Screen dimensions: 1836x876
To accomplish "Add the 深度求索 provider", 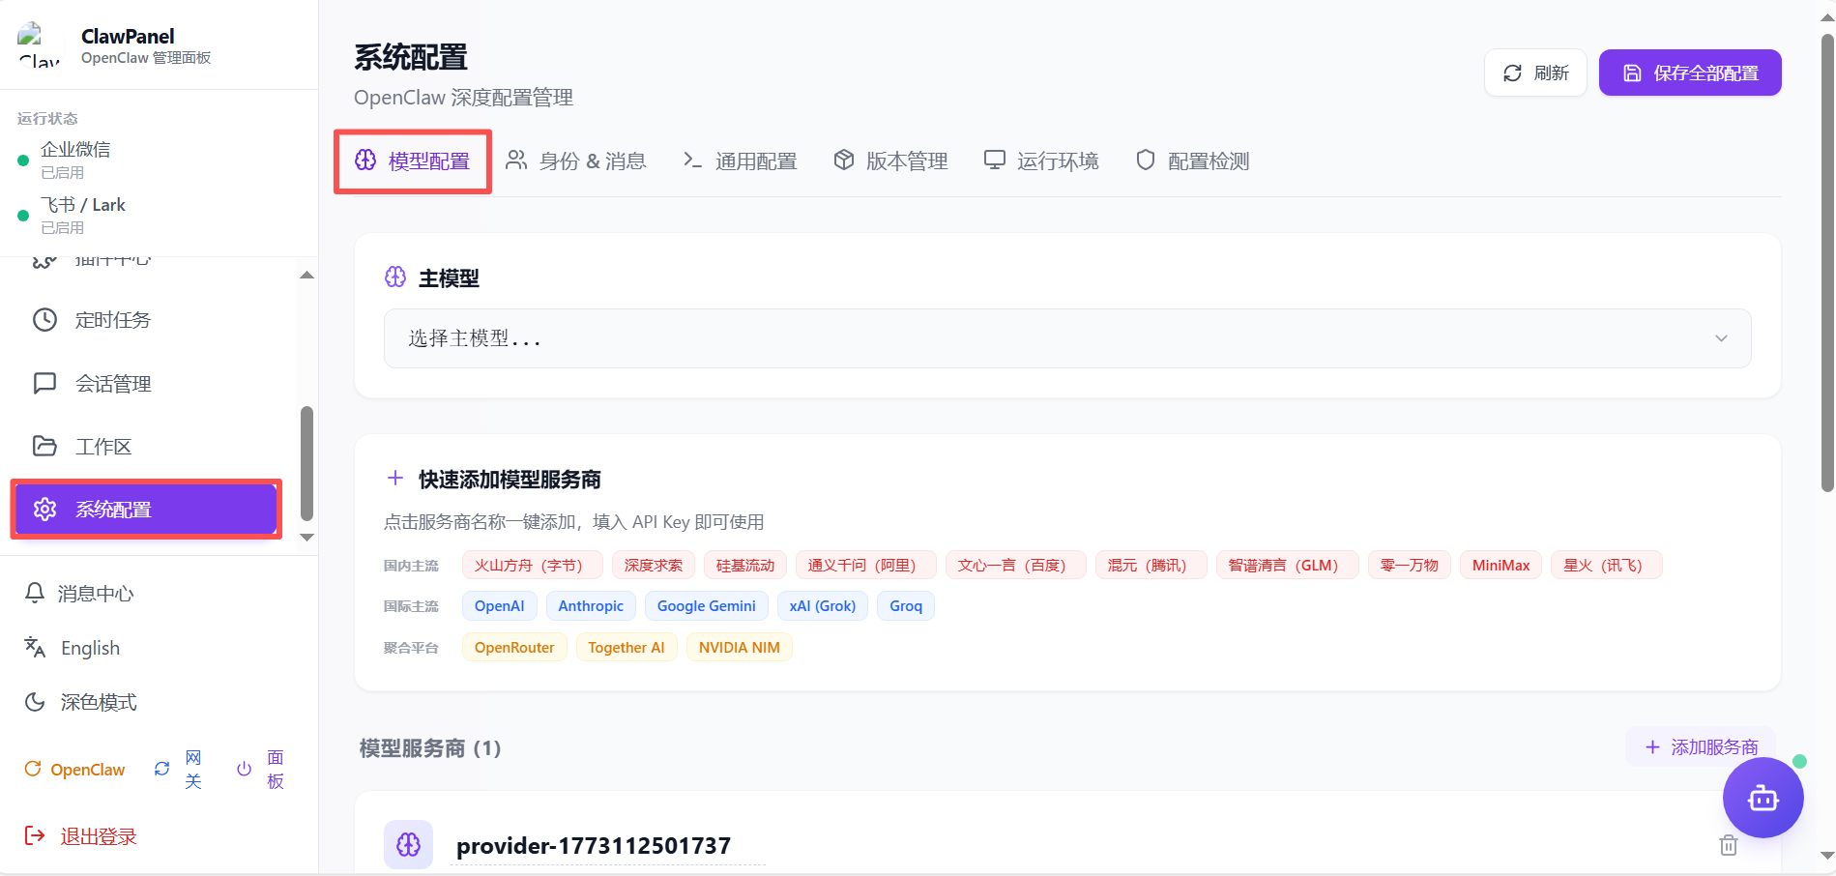I will click(x=654, y=566).
